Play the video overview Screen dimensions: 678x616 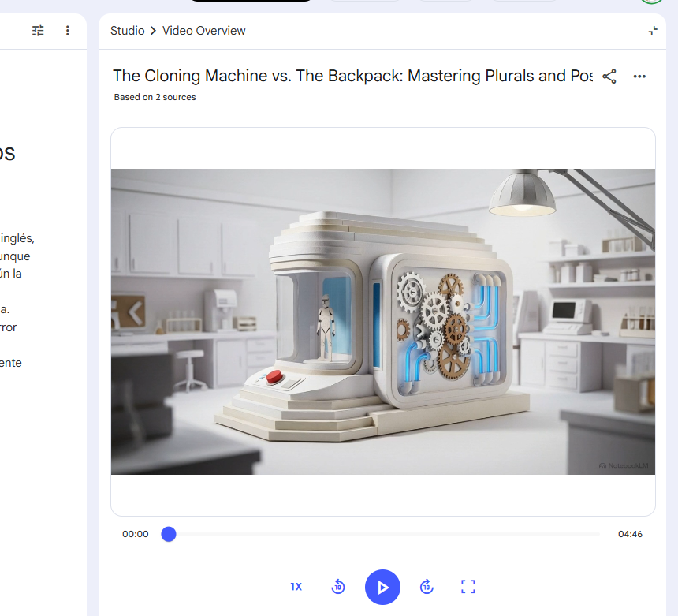tap(382, 587)
